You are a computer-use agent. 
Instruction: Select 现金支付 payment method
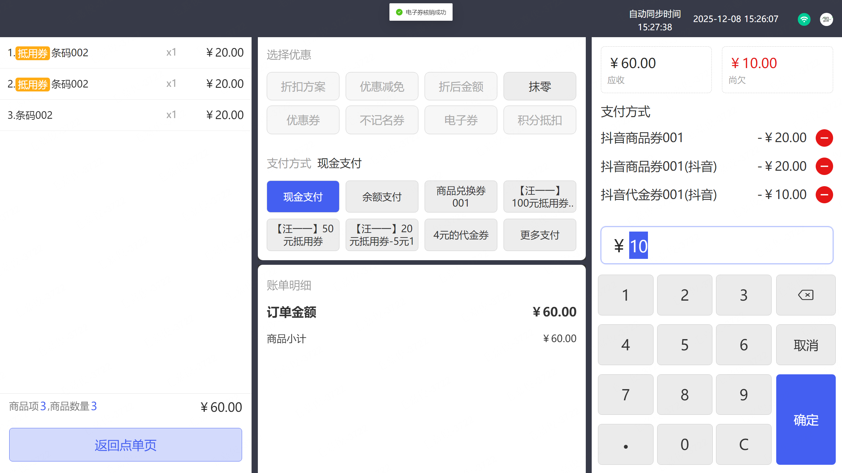tap(303, 197)
